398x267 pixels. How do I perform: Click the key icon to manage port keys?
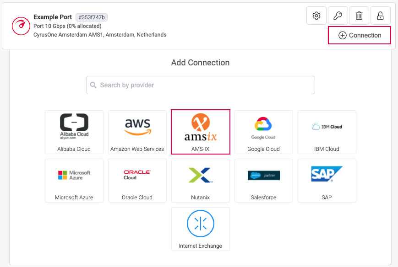pyautogui.click(x=338, y=15)
